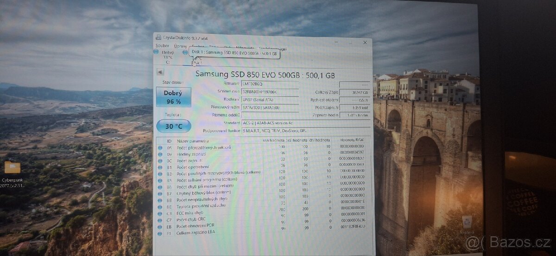Click status circle for ID 05 row
The image size is (556, 256).
(x=161, y=148)
